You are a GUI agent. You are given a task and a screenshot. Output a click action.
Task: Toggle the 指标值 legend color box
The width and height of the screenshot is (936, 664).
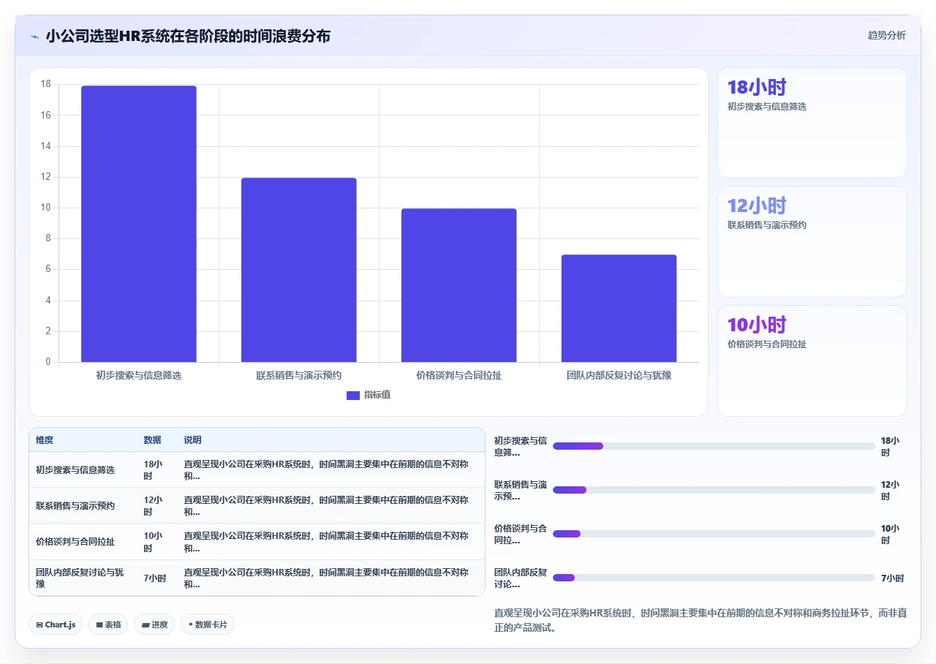353,395
